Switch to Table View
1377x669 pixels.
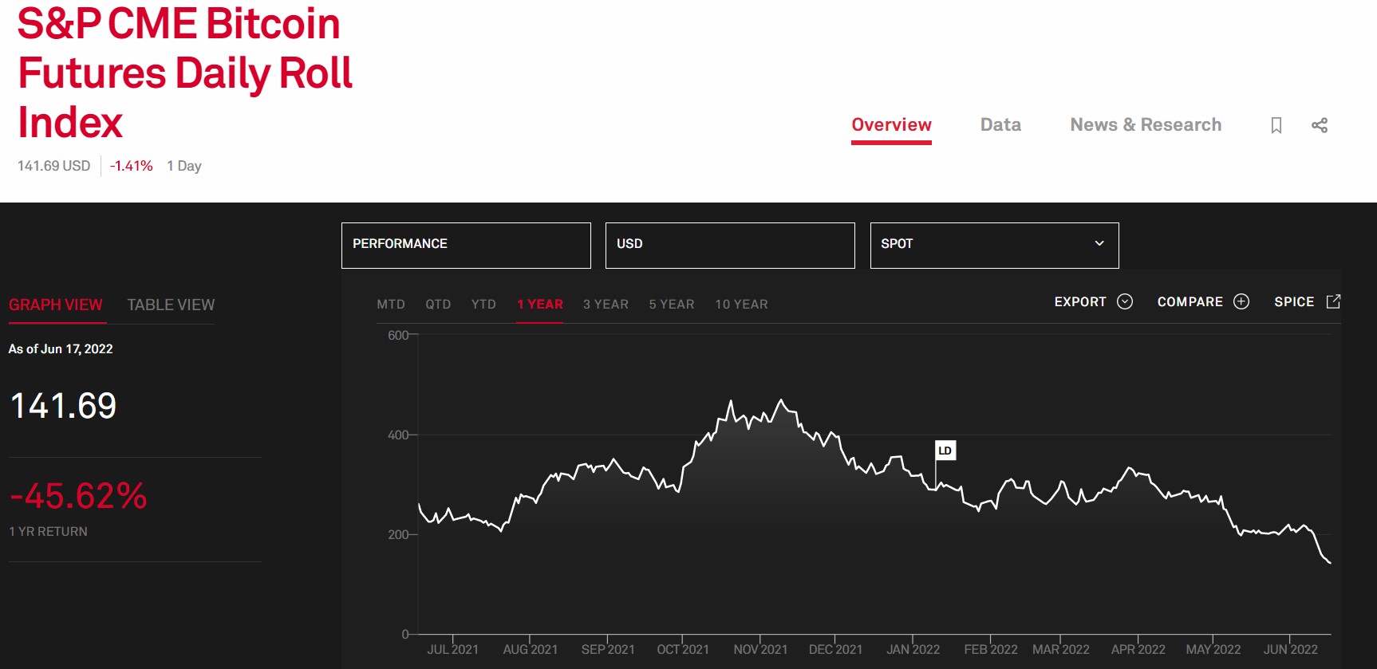pos(171,305)
